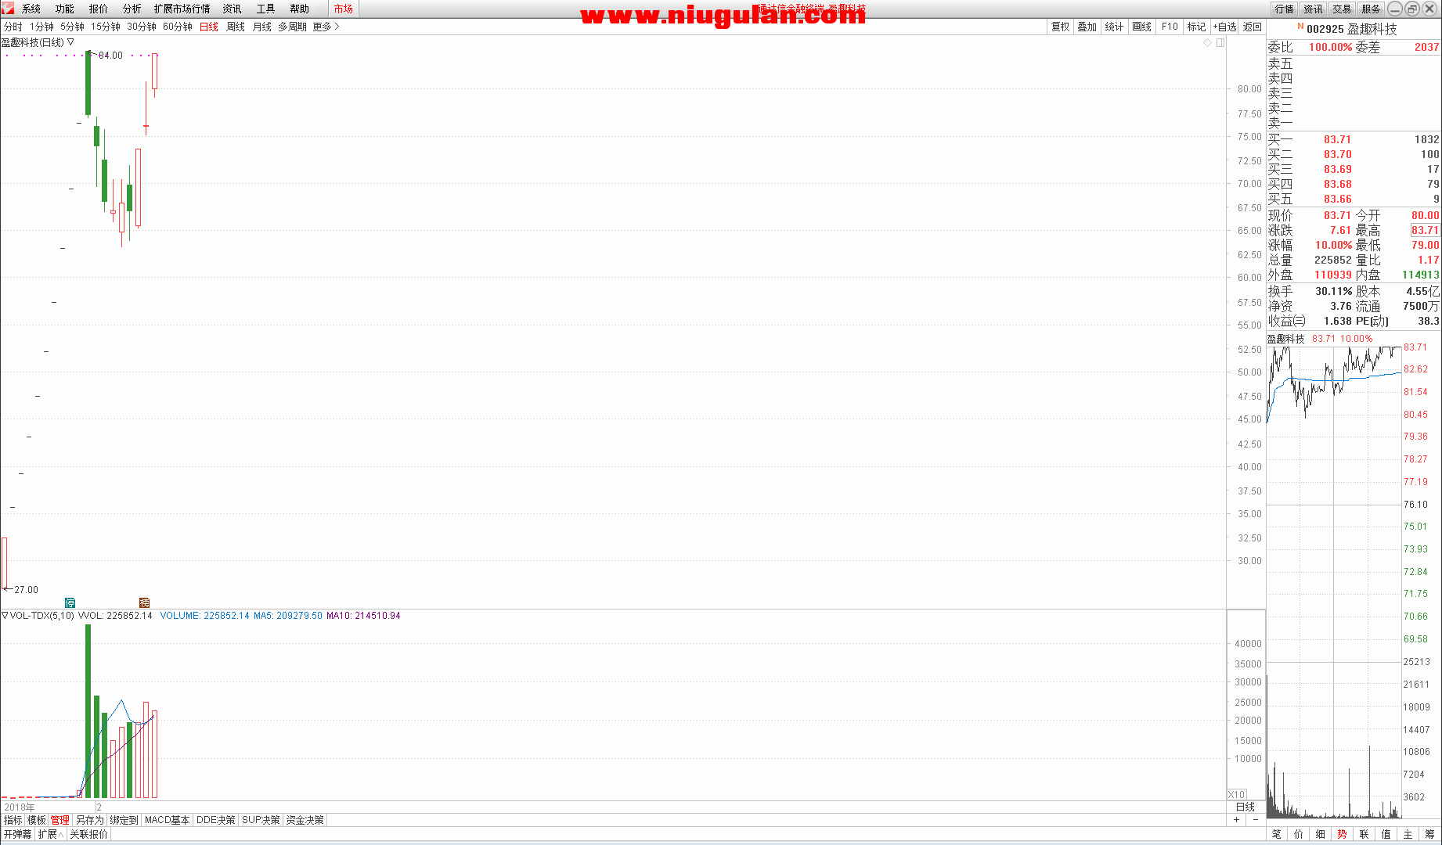Screen dimensions: 1442x845
Task: Select the SUP决策 template
Action: [261, 820]
